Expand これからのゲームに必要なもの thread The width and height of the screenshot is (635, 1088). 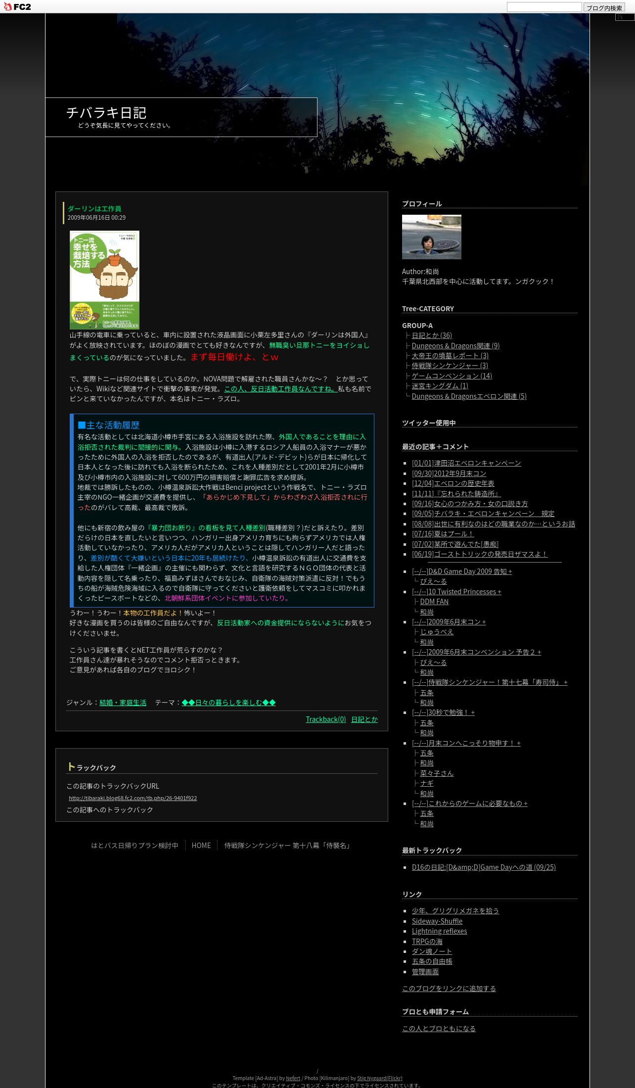point(469,804)
